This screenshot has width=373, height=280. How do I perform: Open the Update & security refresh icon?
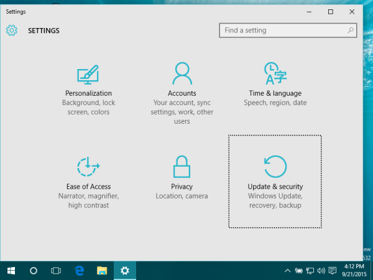point(275,167)
